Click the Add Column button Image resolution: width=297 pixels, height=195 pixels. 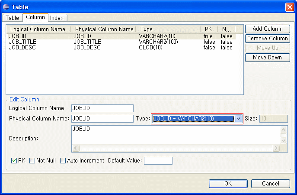coord(267,29)
